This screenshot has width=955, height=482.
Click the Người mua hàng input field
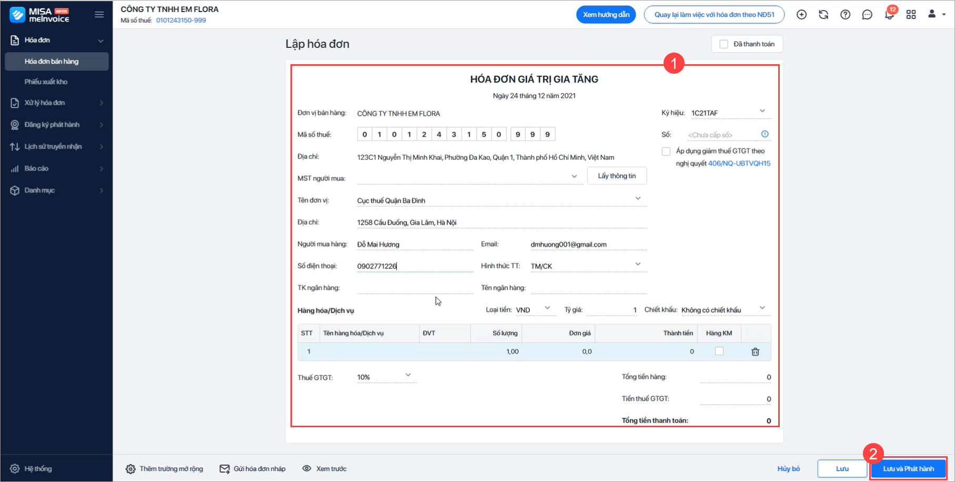[415, 244]
